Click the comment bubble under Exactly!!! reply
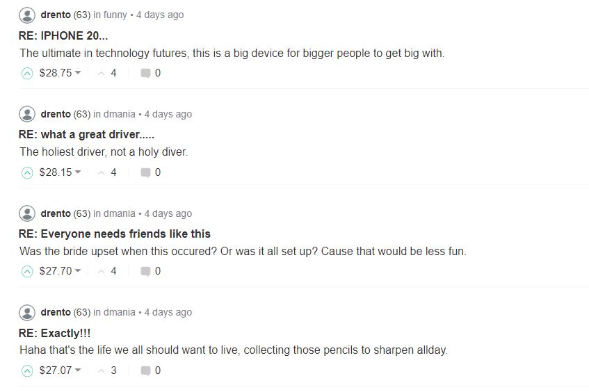The height and width of the screenshot is (392, 589). tap(146, 370)
